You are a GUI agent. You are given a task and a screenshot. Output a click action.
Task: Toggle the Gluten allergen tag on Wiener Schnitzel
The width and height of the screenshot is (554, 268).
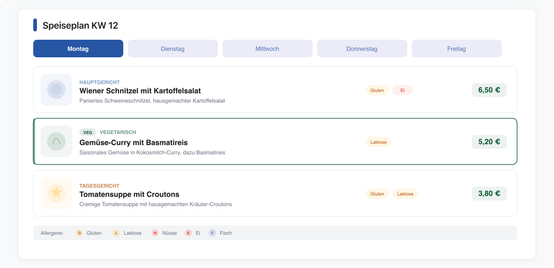[377, 90]
